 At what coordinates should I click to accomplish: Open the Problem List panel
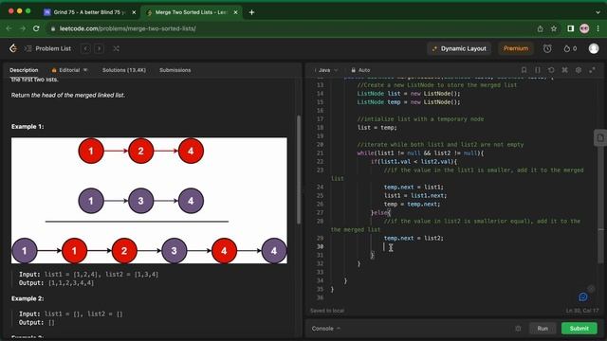pyautogui.click(x=48, y=48)
